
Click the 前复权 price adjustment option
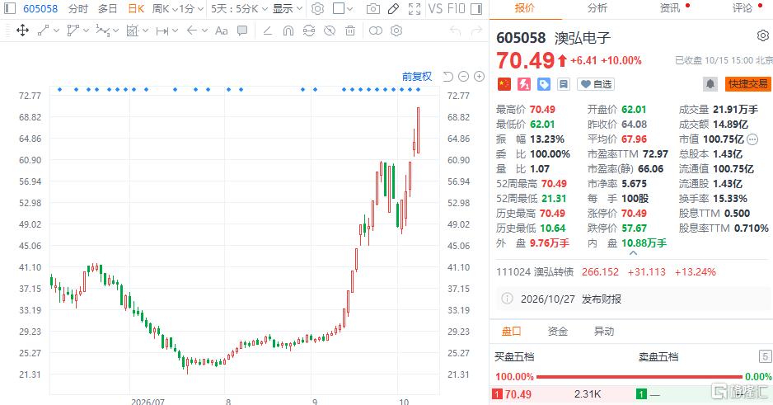click(417, 77)
